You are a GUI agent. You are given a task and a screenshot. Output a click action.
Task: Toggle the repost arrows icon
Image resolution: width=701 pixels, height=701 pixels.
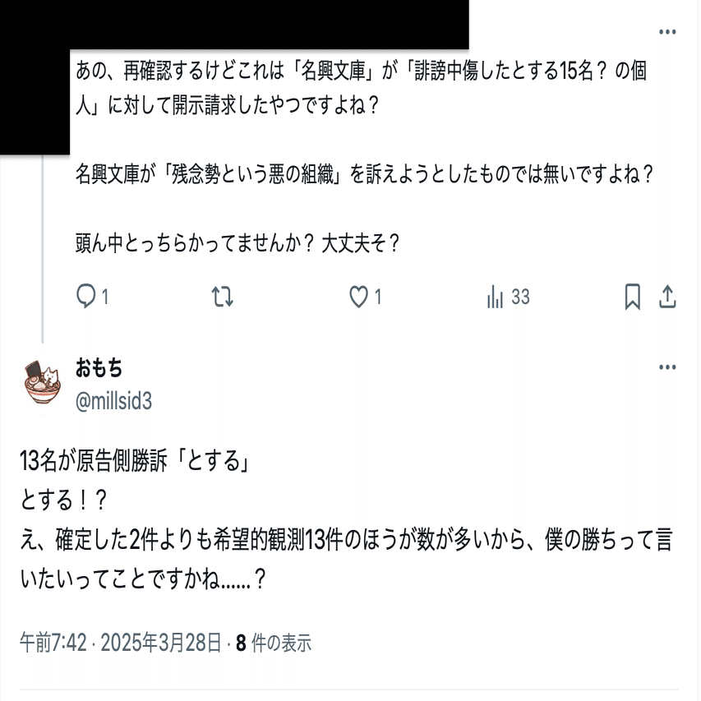click(x=222, y=297)
